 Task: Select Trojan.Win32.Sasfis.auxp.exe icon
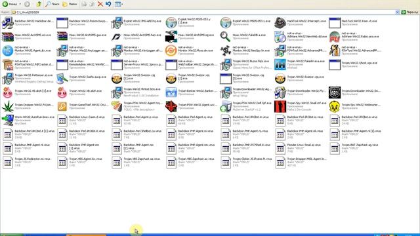point(62,79)
